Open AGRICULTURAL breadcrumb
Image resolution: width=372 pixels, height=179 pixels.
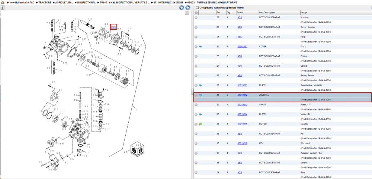[x=64, y=2]
